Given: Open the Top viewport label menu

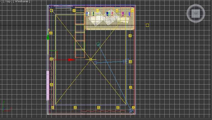Looking at the screenshot, I should 8,1.
